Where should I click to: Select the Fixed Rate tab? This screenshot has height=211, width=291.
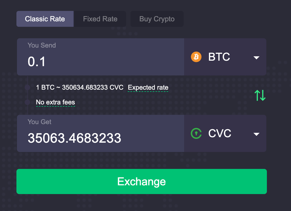coord(100,19)
